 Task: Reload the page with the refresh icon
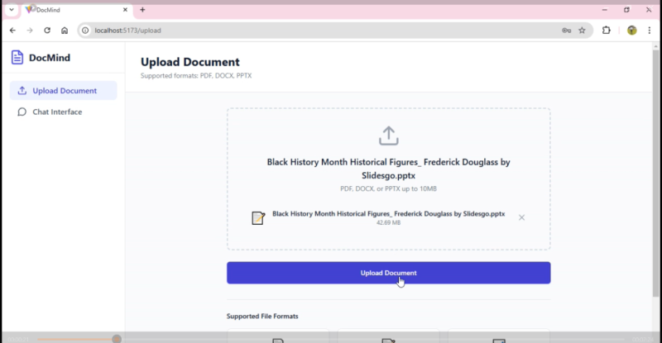coord(47,31)
